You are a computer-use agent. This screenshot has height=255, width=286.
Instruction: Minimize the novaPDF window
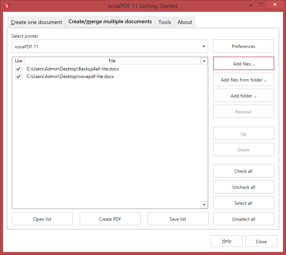(251, 5)
